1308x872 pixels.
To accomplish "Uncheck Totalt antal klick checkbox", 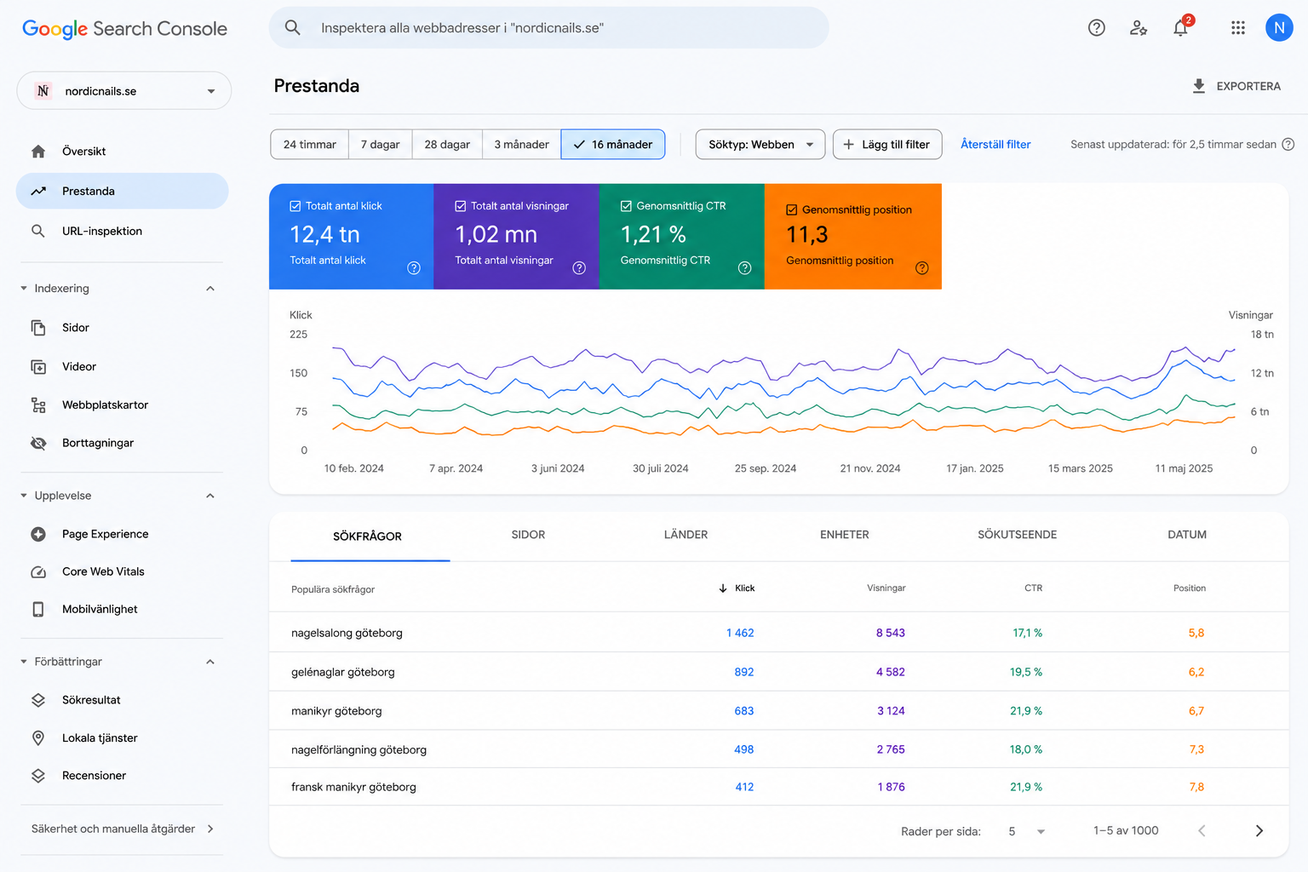I will coord(295,206).
